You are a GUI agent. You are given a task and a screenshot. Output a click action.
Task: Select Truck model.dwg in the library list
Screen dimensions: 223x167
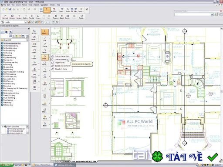(8, 98)
